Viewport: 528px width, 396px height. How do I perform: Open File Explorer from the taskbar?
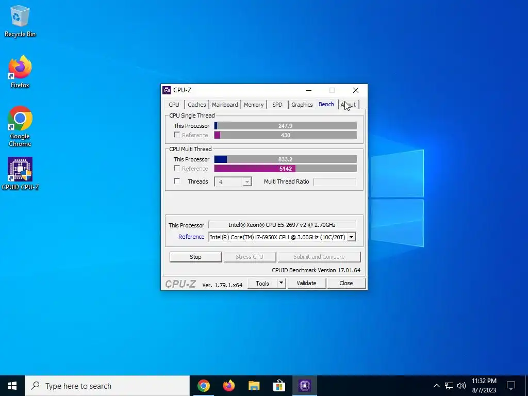(x=254, y=386)
